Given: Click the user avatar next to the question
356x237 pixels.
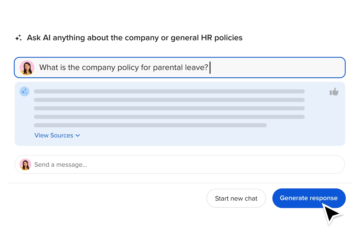Looking at the screenshot, I should click(27, 68).
